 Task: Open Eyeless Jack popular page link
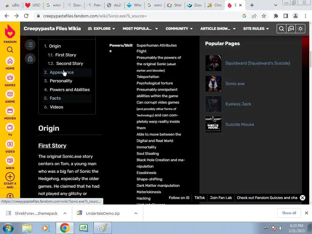coord(238,104)
